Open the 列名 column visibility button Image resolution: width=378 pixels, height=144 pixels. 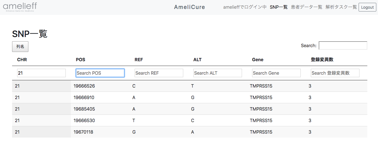(x=20, y=47)
